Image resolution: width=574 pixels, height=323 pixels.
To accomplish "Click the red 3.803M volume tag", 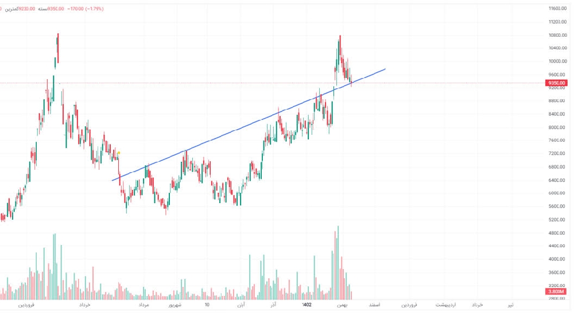I will click(x=556, y=291).
